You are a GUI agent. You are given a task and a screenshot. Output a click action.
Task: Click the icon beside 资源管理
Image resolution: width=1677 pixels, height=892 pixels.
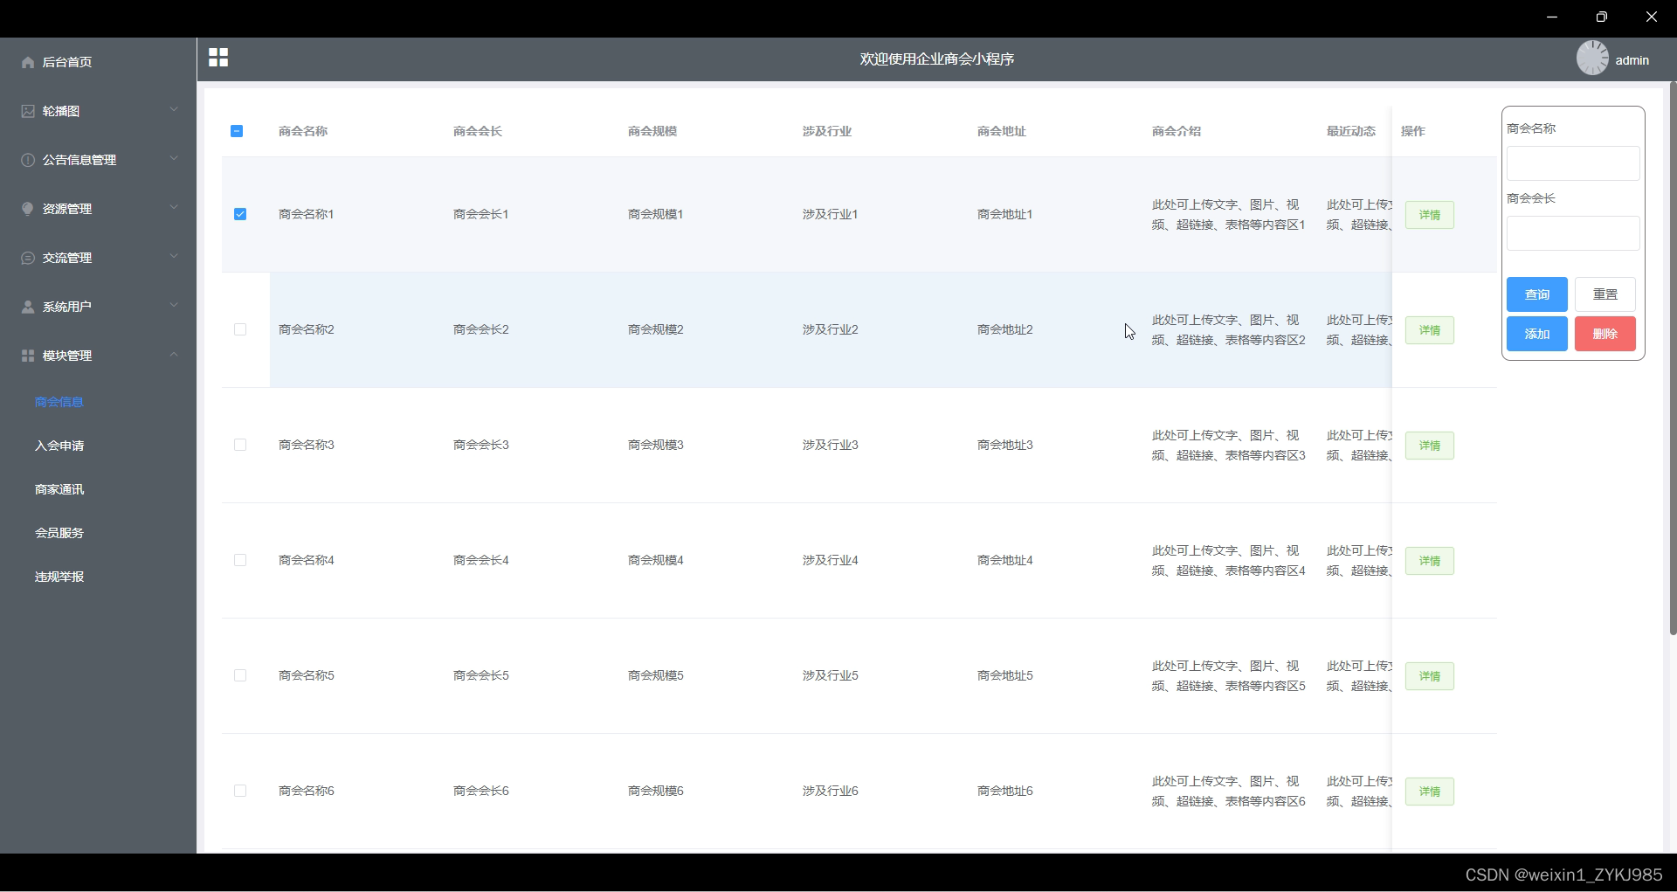[x=28, y=209]
